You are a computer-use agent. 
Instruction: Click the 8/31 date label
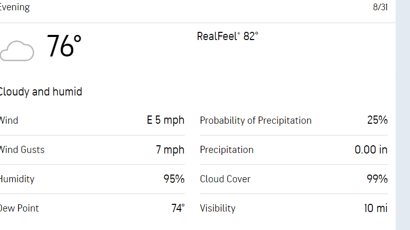pyautogui.click(x=380, y=8)
